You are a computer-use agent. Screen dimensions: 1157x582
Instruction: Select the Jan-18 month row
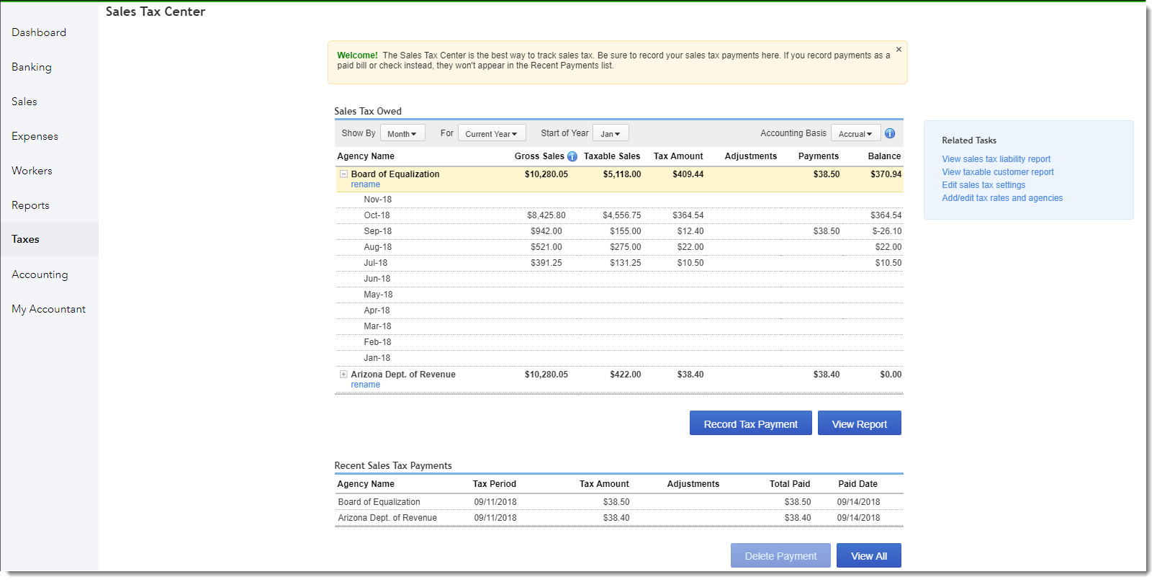click(619, 358)
